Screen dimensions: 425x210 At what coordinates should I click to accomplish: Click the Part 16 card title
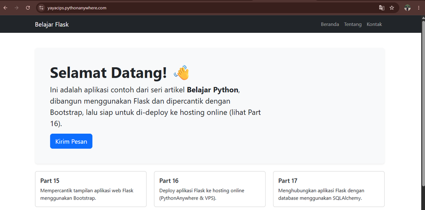click(169, 181)
